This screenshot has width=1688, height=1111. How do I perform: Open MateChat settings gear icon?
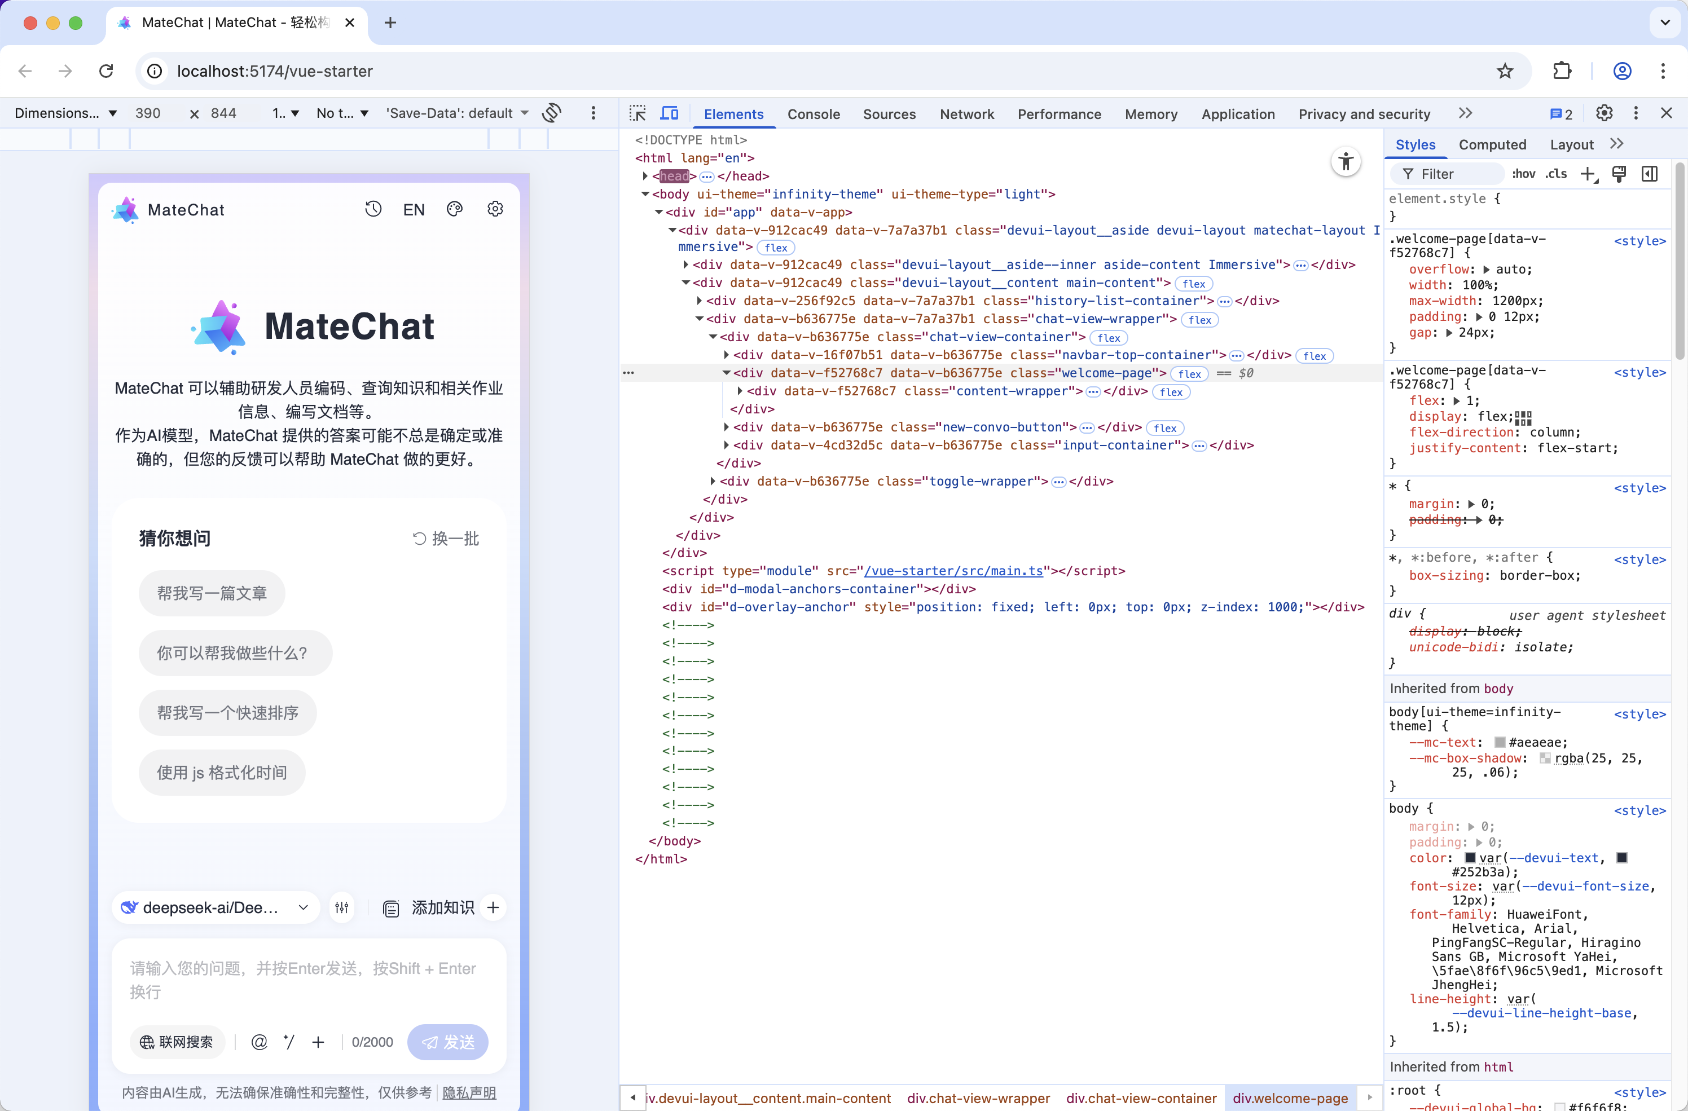[495, 209]
